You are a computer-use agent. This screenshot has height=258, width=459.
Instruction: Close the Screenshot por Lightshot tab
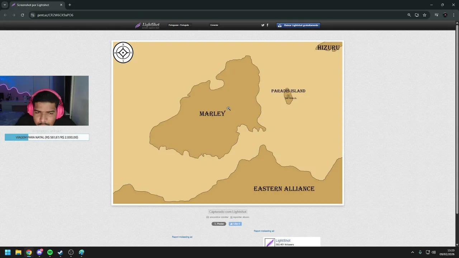pyautogui.click(x=61, y=5)
